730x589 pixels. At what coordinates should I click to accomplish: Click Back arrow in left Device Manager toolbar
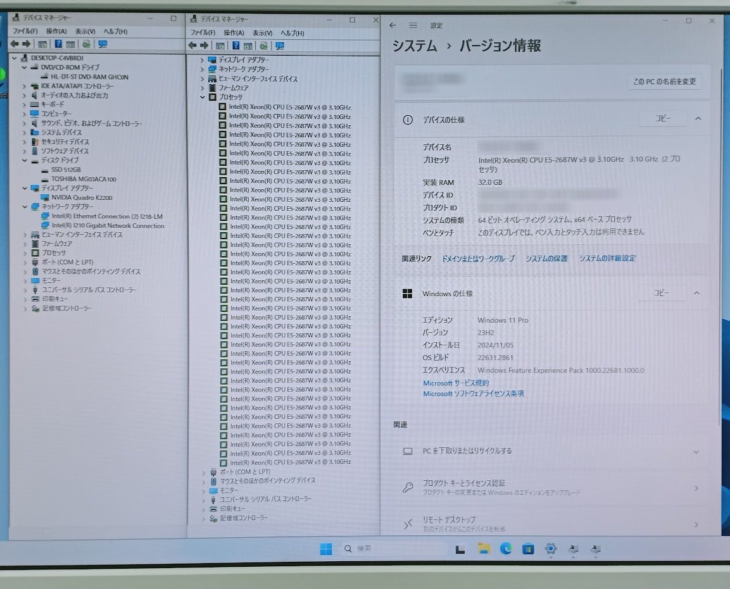coord(15,44)
